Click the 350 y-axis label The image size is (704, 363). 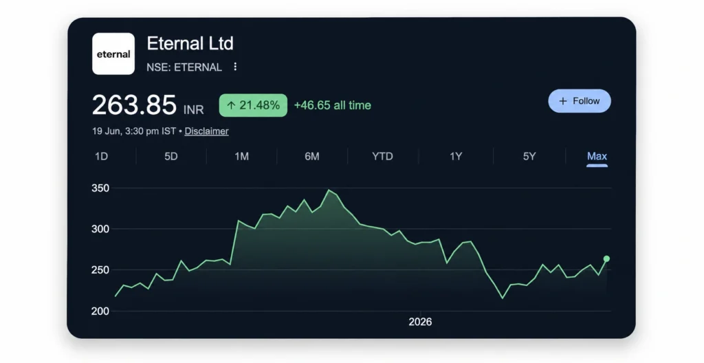pos(100,188)
